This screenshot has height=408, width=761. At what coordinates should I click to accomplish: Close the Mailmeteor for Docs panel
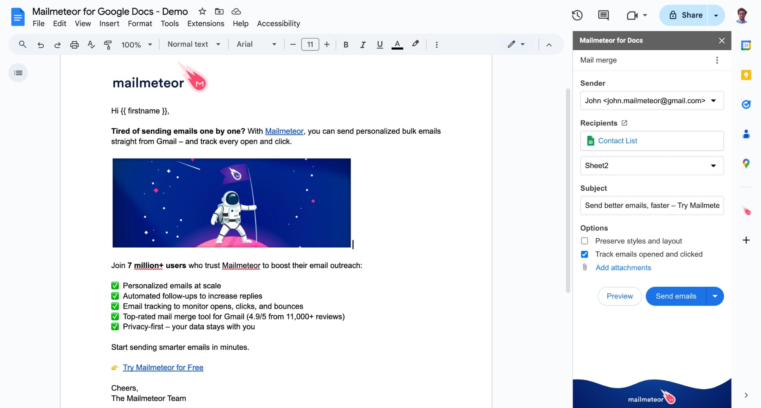point(721,40)
